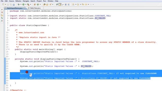Click 'Explain static import in Java ?' comment
The width and height of the screenshot is (162, 91).
pyautogui.click(x=39, y=37)
